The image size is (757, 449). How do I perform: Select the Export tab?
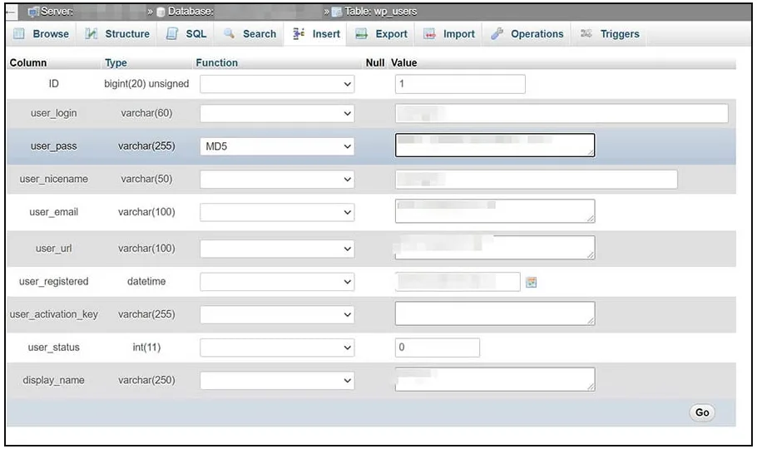(381, 34)
